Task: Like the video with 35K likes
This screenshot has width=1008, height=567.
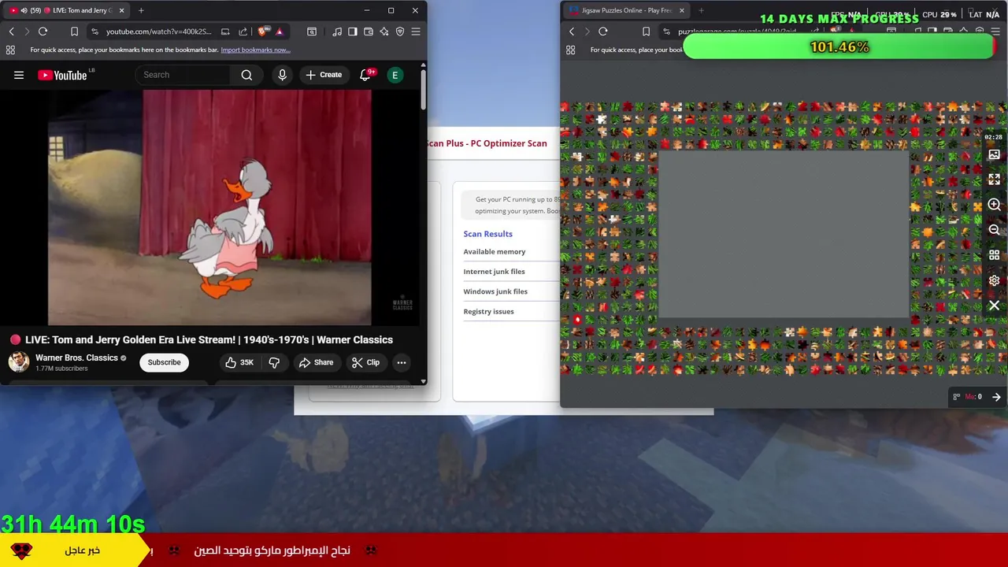Action: 239,362
